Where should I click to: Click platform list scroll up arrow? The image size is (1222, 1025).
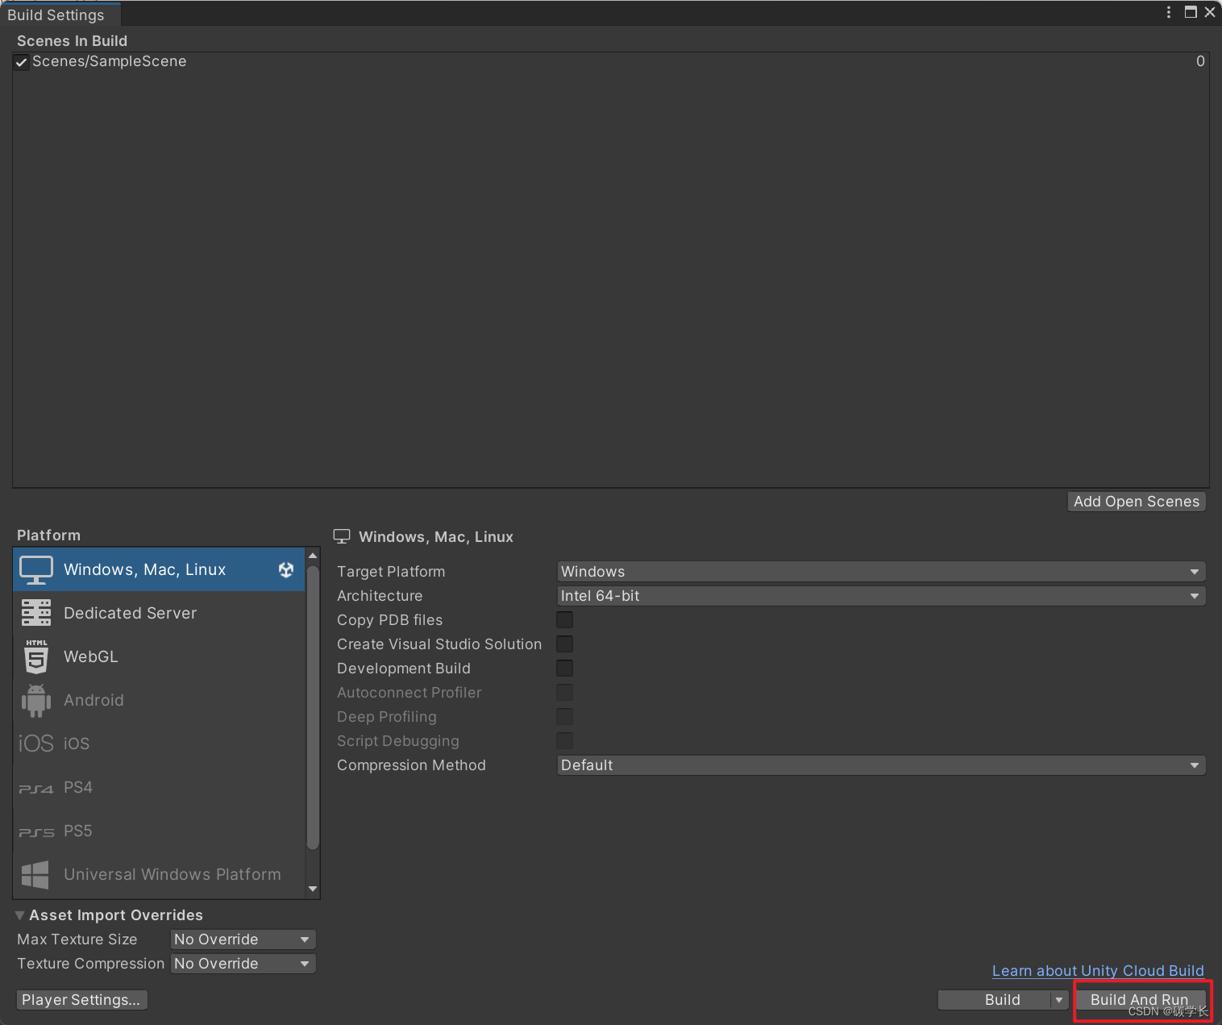click(313, 556)
